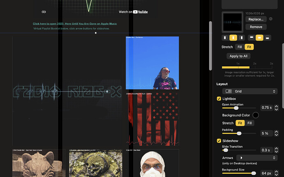Click the canvas vertical scrollbar

210,46
